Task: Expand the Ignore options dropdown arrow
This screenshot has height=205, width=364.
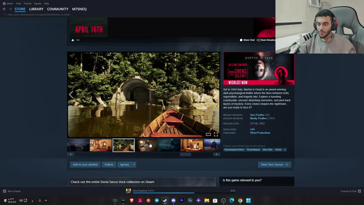Action: 134,165
